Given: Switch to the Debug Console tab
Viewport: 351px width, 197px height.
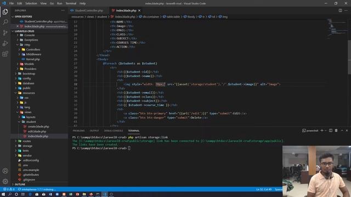Looking at the screenshot, I should click(x=114, y=131).
